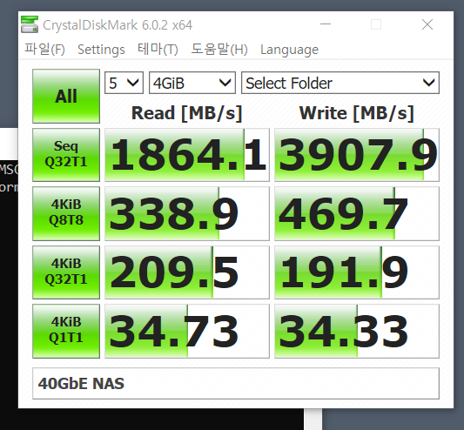Click the comment field reading 40GbE NAS

(236, 384)
